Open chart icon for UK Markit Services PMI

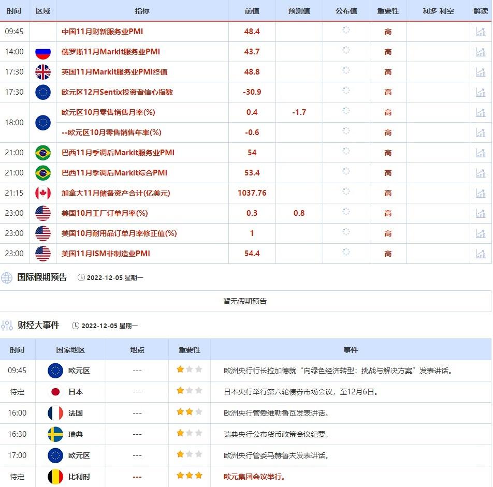[481, 72]
